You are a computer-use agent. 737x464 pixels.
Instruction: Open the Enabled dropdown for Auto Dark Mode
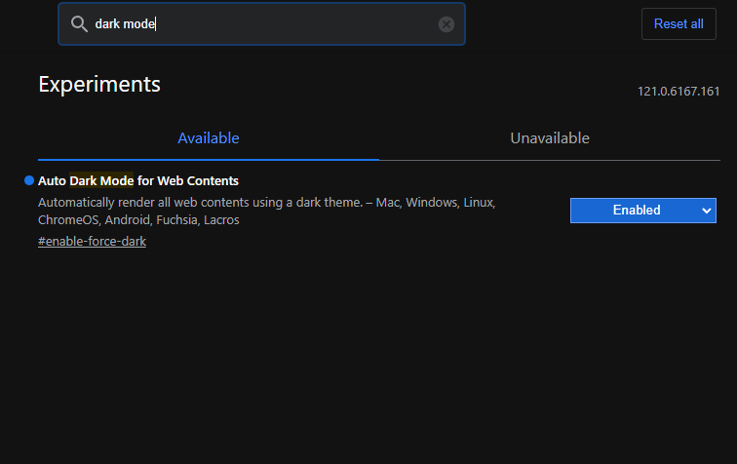(643, 211)
